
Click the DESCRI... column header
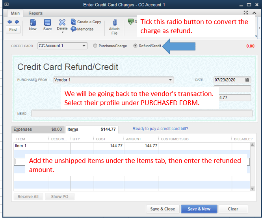[59, 139]
